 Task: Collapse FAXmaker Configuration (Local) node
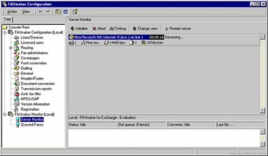pyautogui.click(x=5, y=32)
